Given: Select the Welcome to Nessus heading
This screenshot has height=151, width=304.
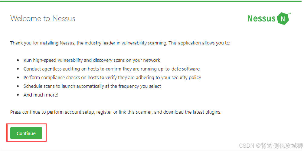Looking at the screenshot, I should point(43,18).
